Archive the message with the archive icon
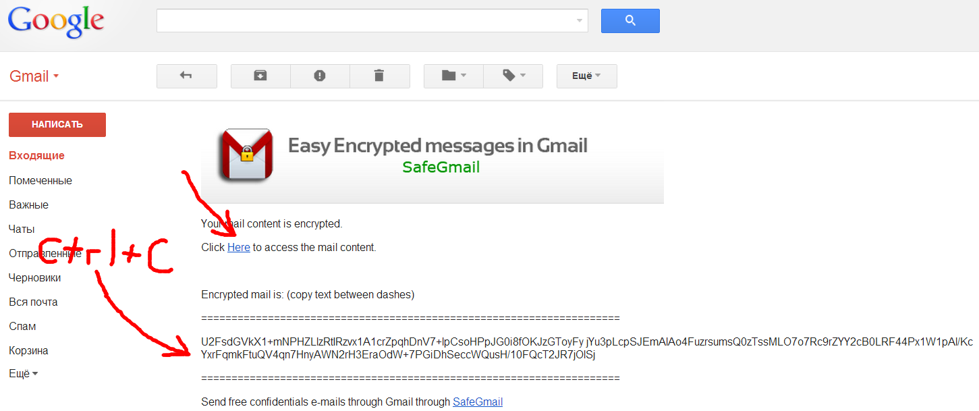The image size is (979, 411). coord(260,76)
